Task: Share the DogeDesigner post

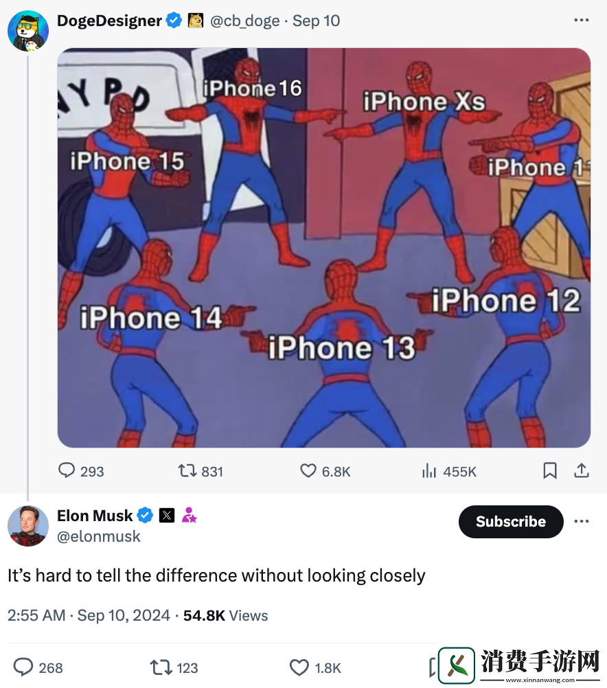Action: pos(581,470)
